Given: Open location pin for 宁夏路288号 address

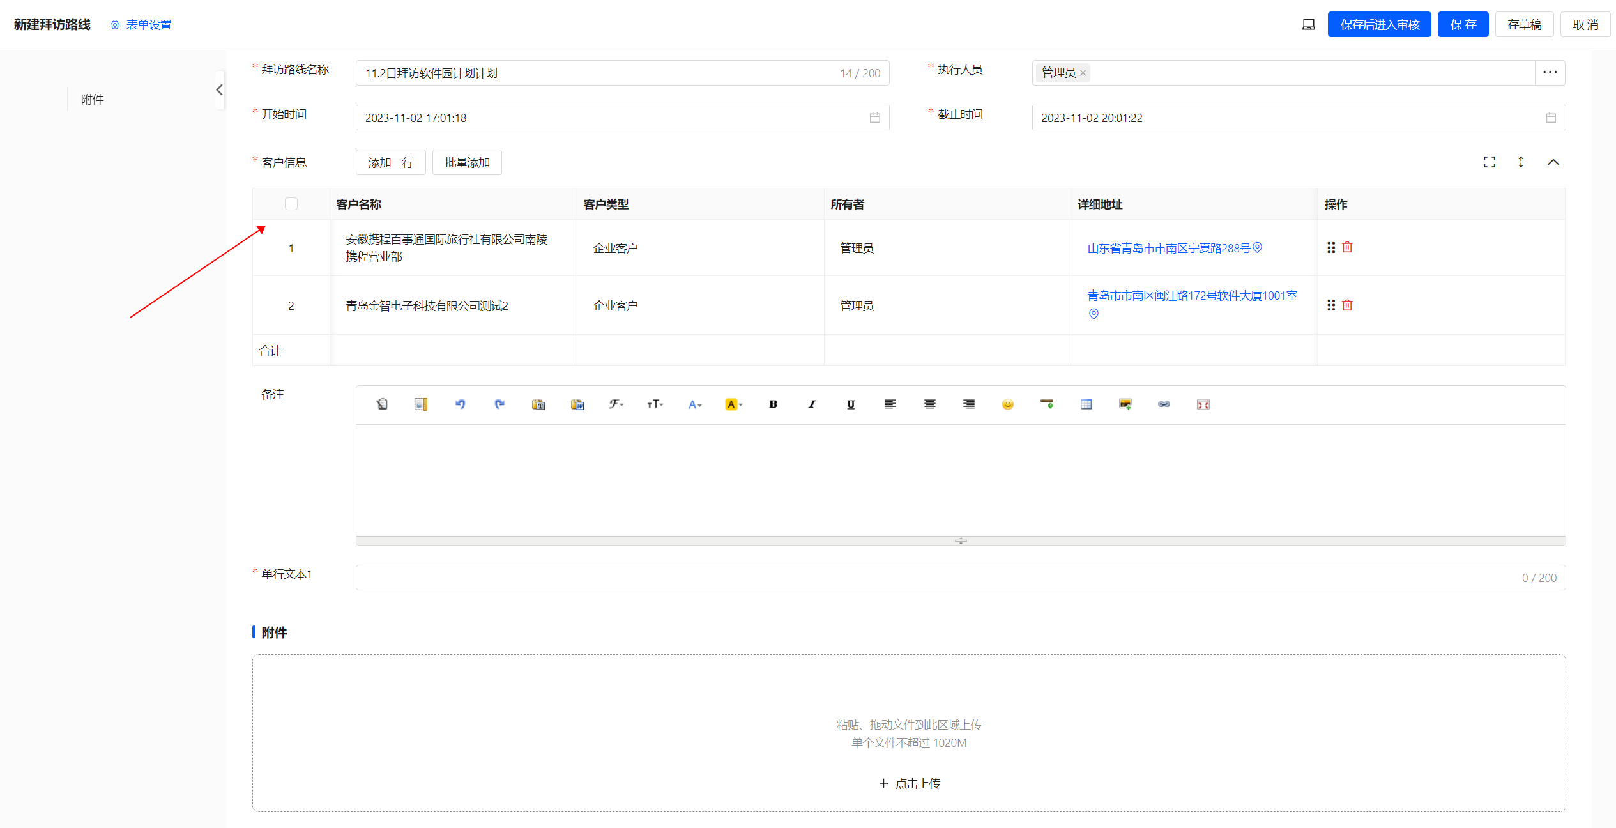Looking at the screenshot, I should [x=1257, y=247].
